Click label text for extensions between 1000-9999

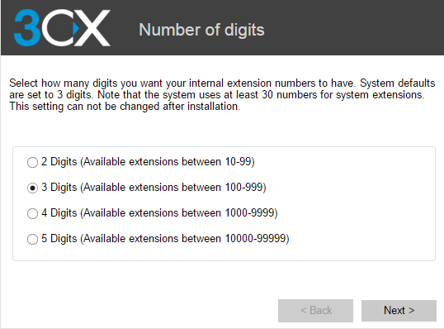[159, 213]
